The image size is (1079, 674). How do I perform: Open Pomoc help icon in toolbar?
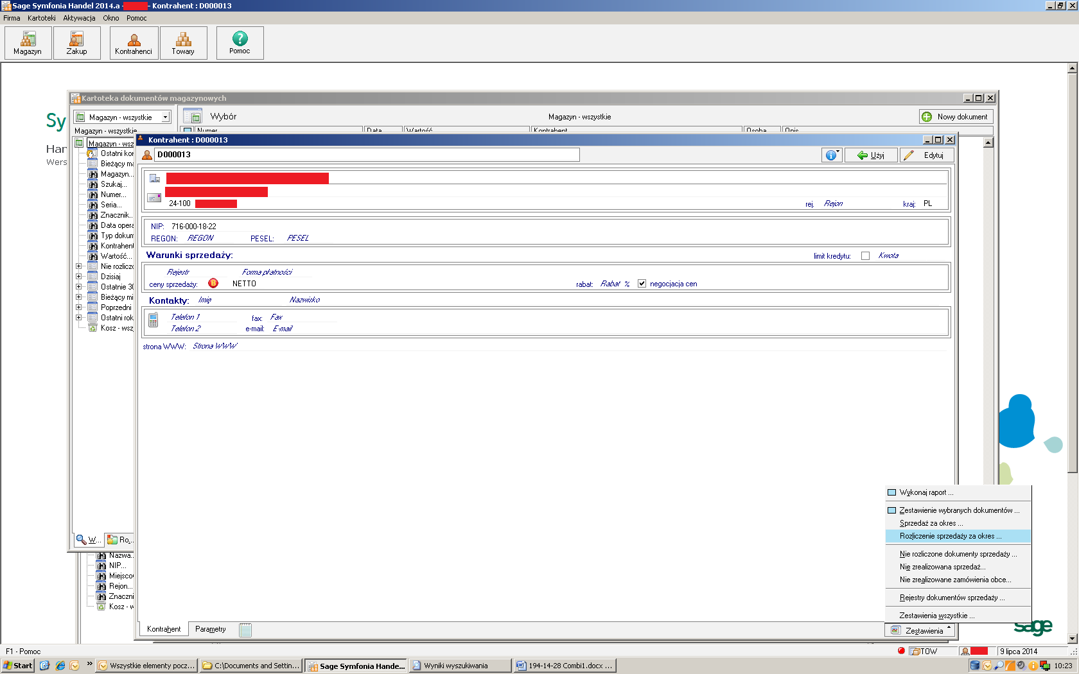coord(240,43)
